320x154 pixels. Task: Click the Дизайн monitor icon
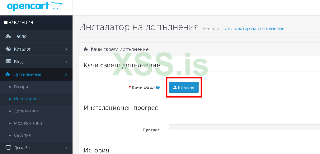coord(8,148)
